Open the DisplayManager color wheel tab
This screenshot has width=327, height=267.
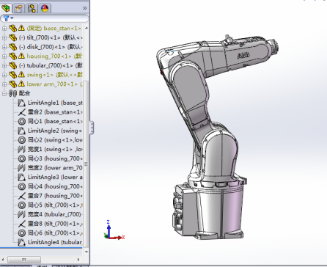(45, 8)
